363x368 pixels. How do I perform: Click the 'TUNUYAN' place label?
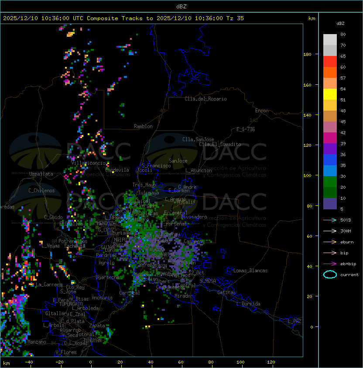tap(92, 340)
